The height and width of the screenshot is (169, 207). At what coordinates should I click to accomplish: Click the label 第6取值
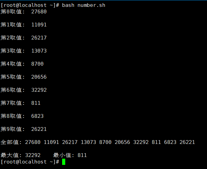(x=13, y=90)
